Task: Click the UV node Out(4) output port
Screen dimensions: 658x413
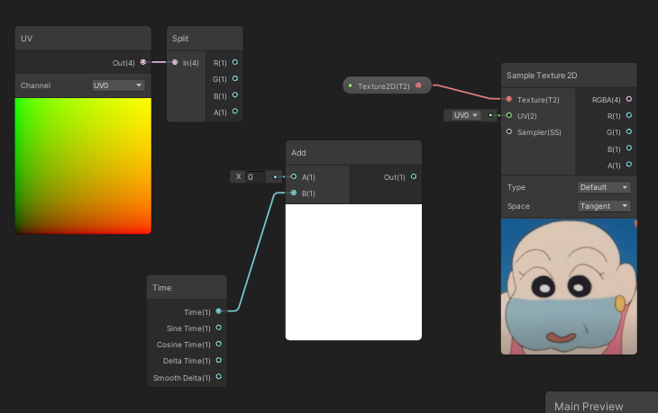Action: coord(143,62)
